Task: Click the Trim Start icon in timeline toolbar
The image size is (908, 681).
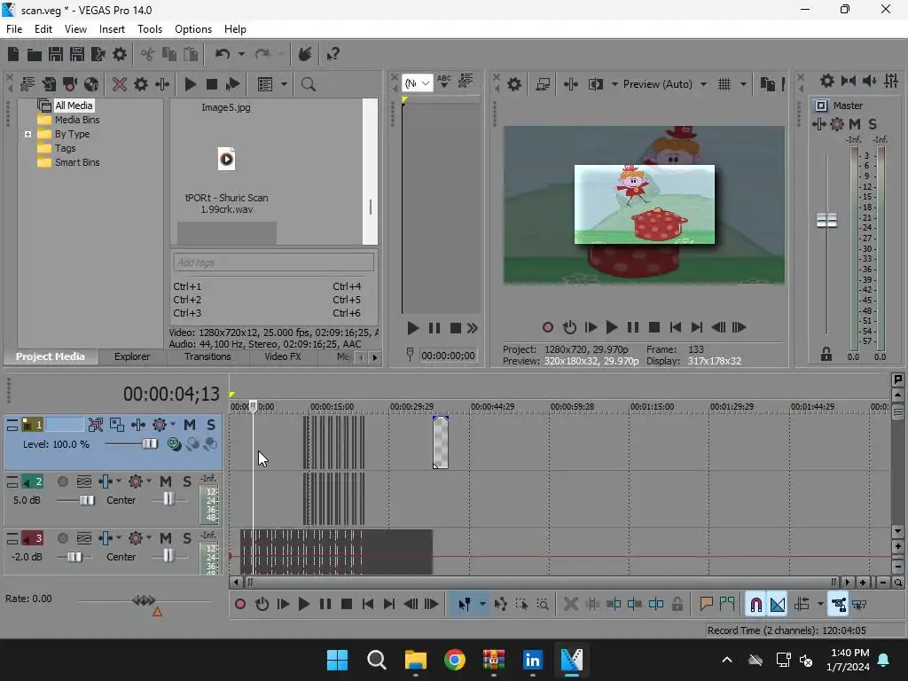Action: point(614,605)
